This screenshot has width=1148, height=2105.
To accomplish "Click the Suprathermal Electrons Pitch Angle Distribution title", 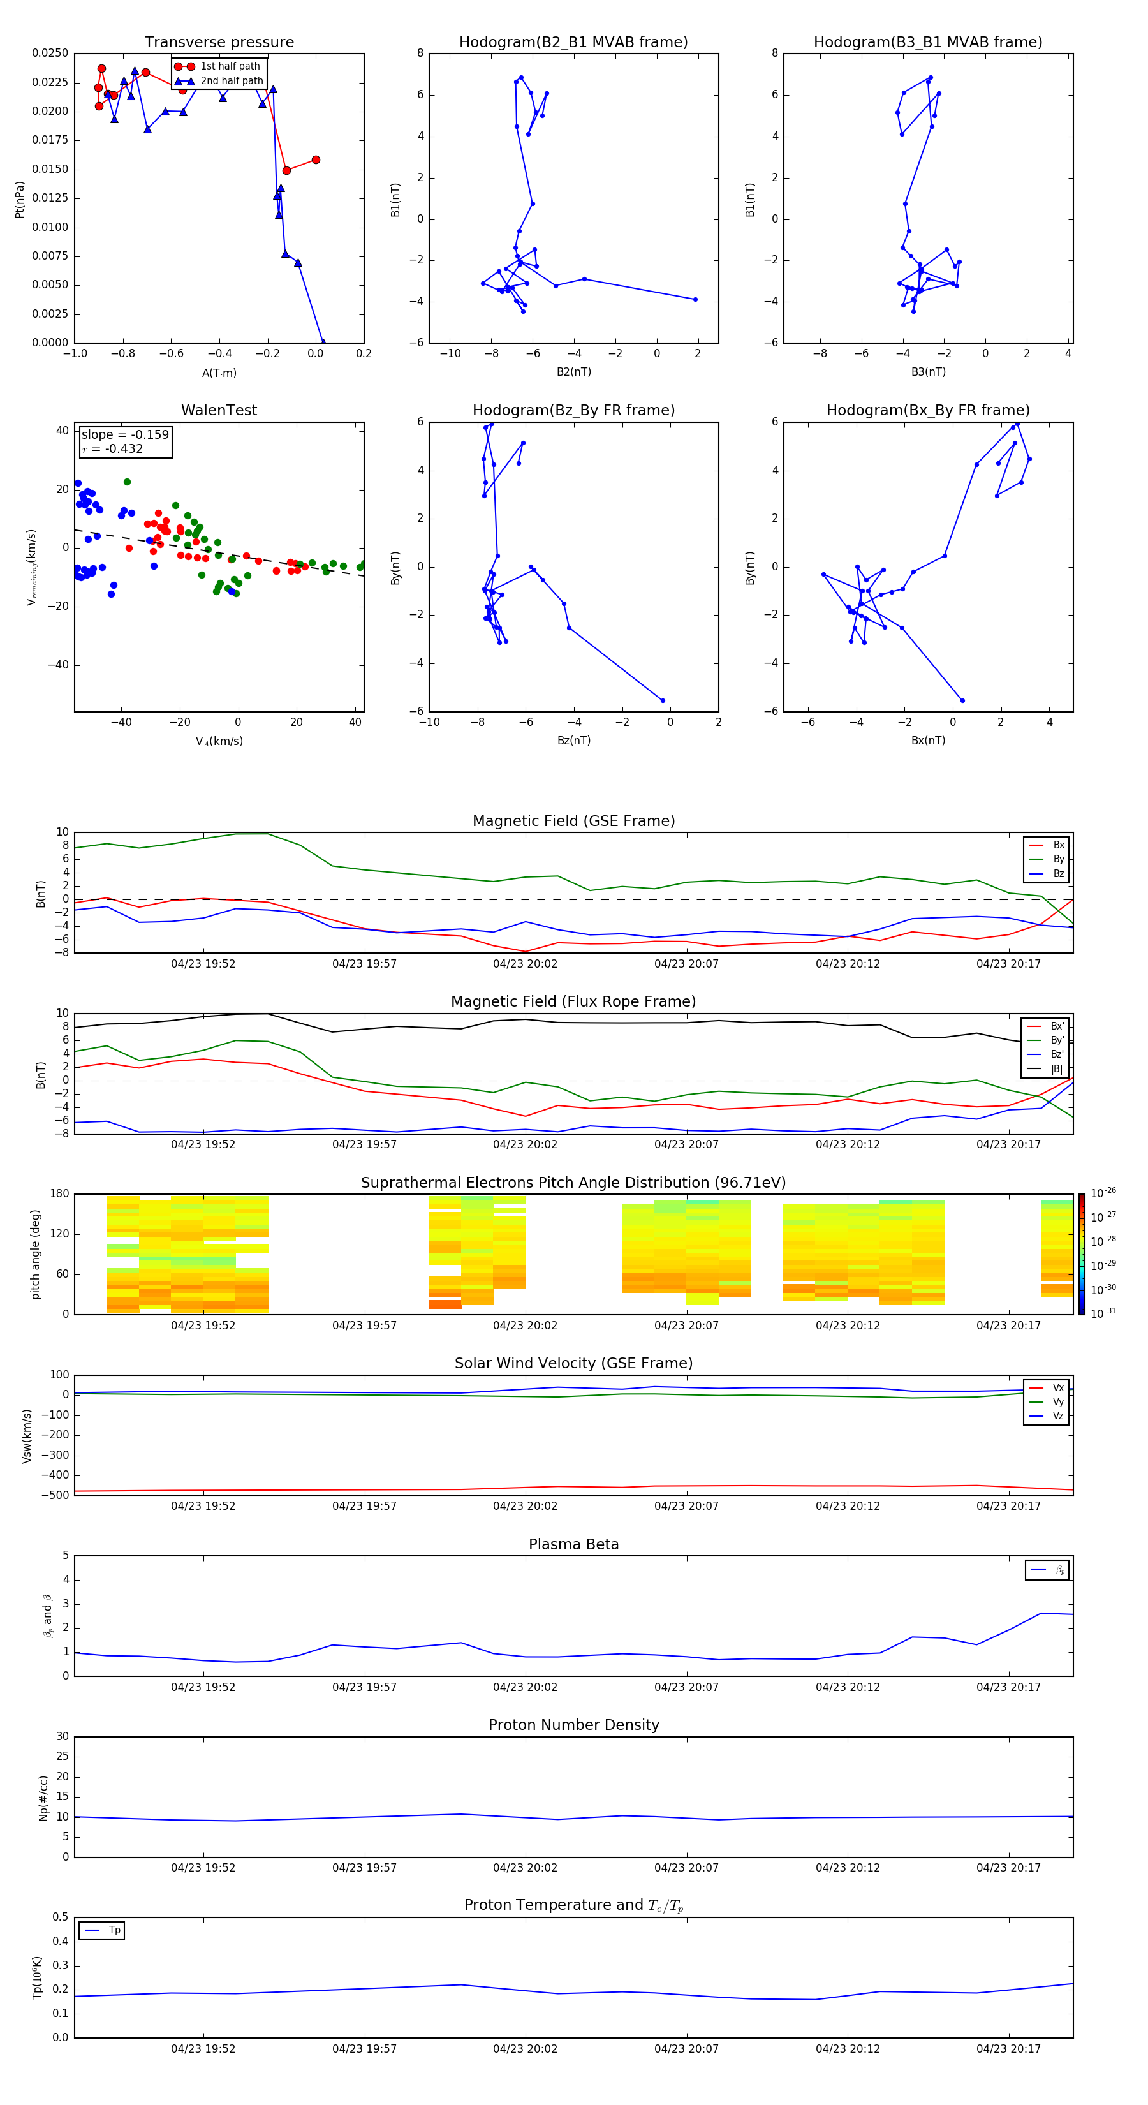I will (573, 1183).
